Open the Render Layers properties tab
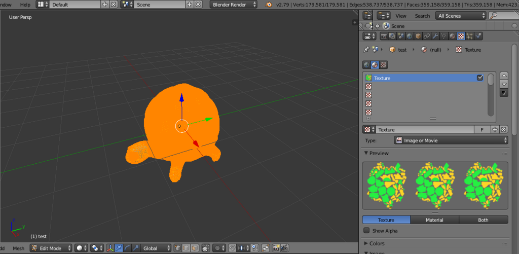519x254 pixels. coord(393,36)
